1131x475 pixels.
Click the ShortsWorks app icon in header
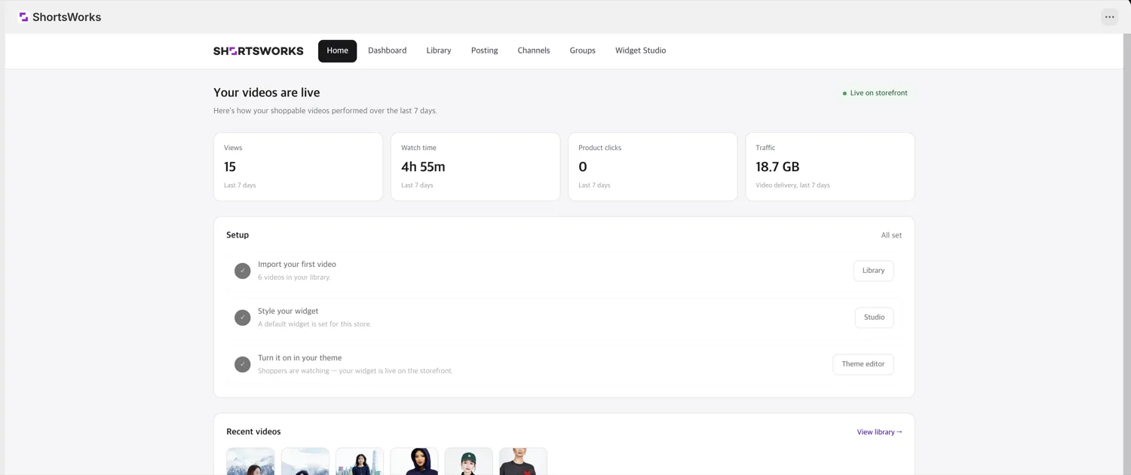tap(23, 17)
